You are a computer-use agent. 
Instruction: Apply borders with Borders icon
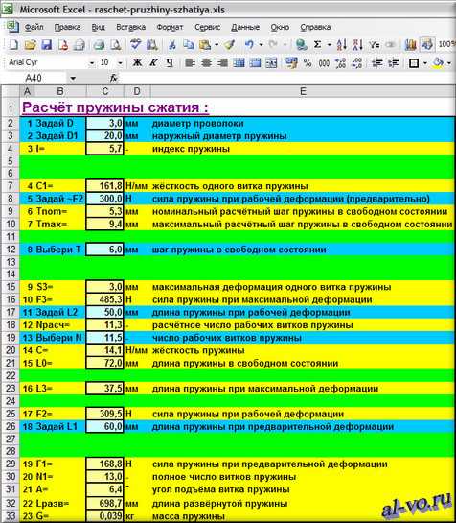414,62
